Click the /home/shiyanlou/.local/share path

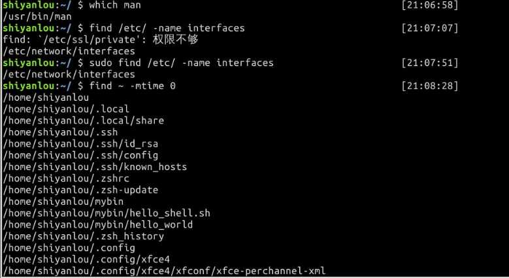[84, 120]
